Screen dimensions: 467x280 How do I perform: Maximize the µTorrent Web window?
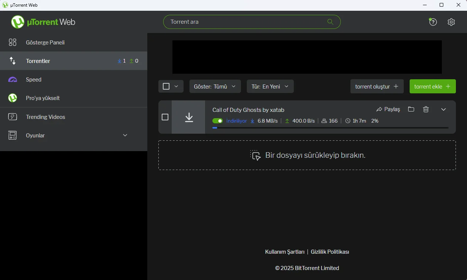tap(441, 5)
